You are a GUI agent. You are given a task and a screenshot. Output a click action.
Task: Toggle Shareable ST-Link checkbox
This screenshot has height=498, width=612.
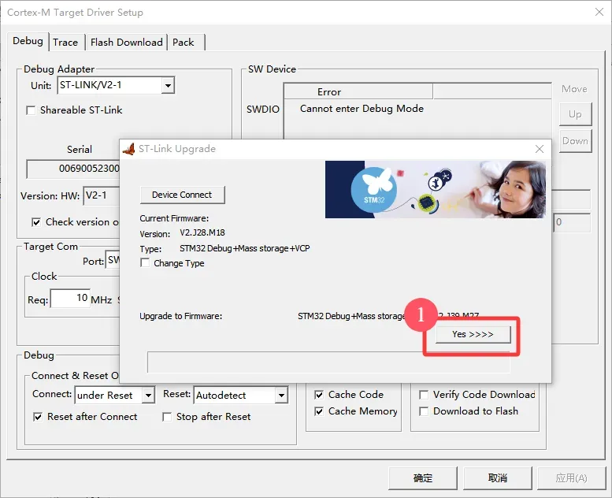click(x=32, y=110)
